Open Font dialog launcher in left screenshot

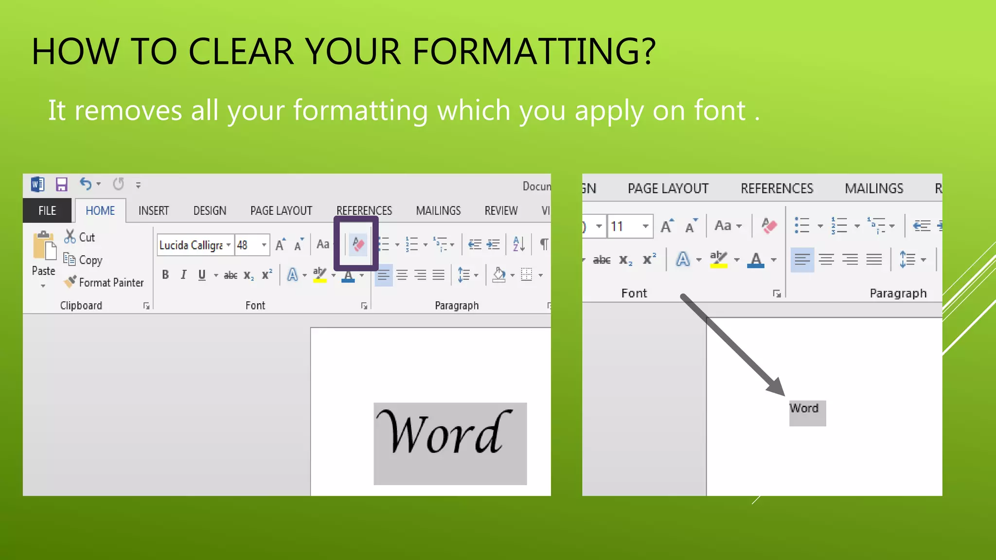click(364, 306)
